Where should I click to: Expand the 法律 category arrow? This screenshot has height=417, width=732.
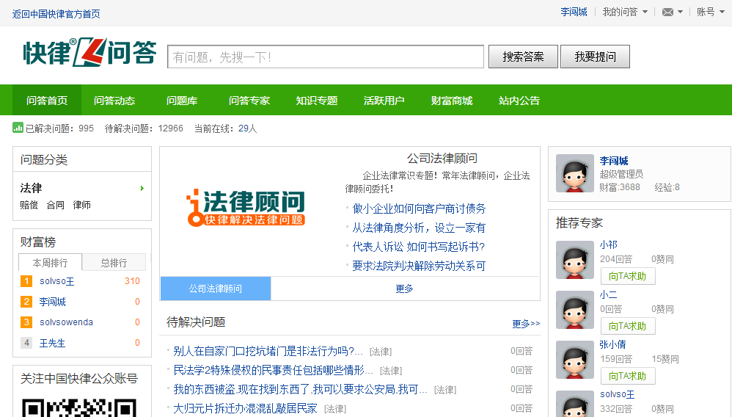tap(142, 189)
